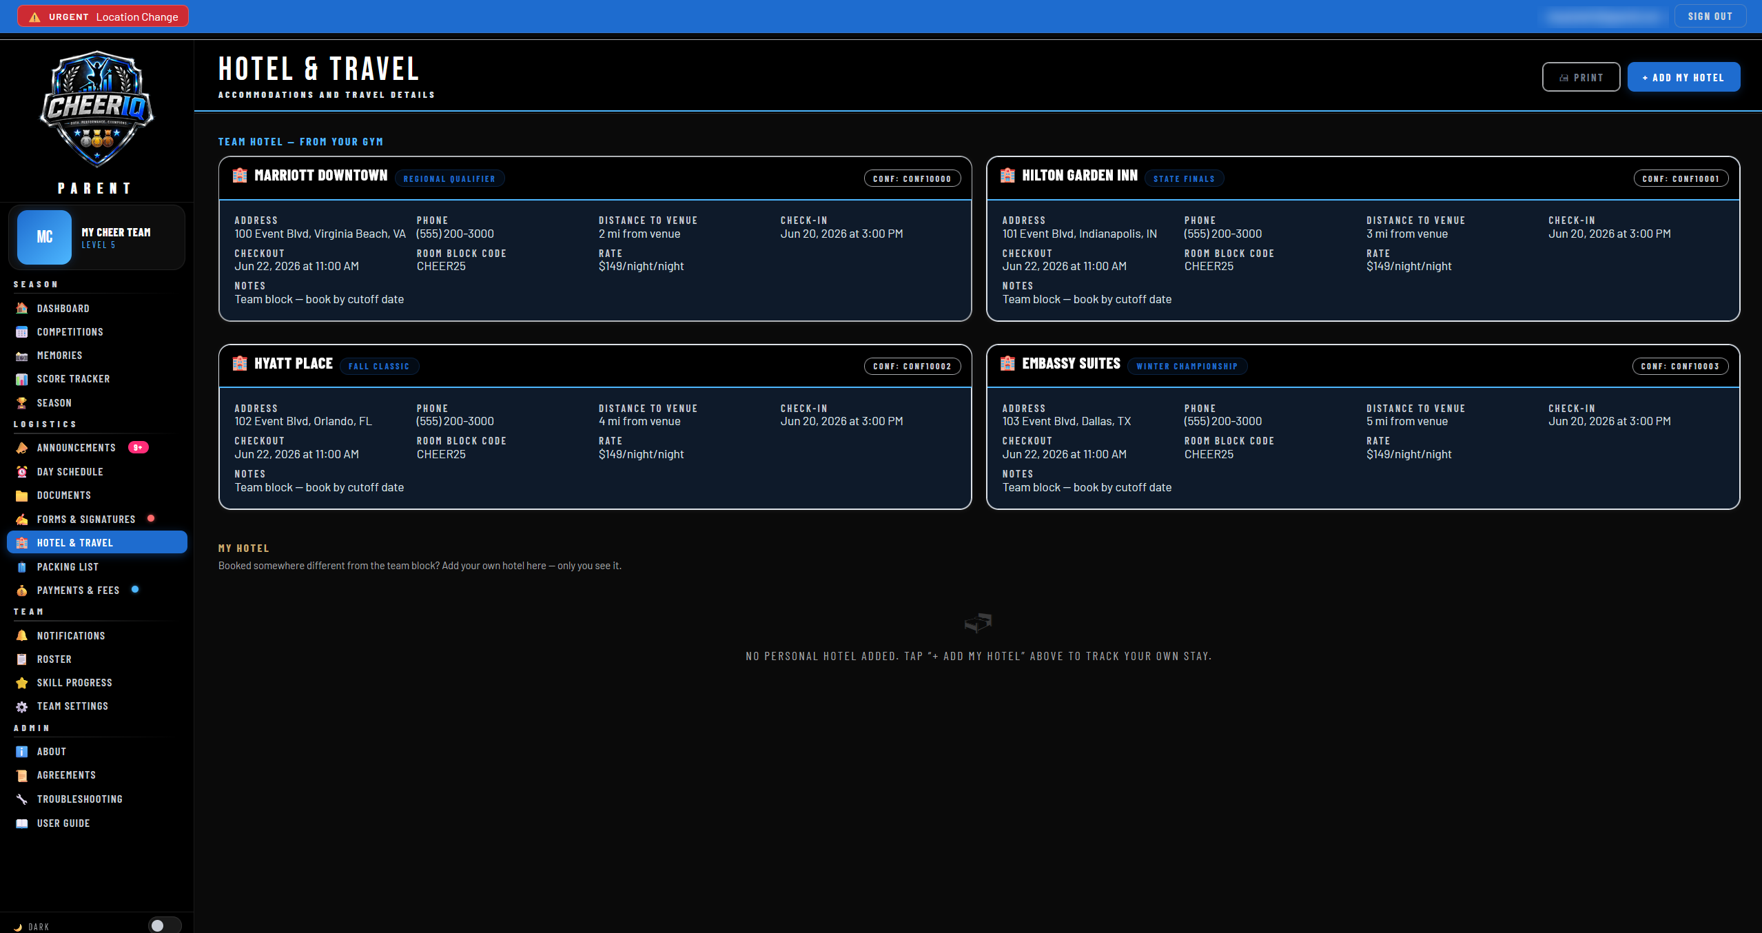
Task: Click the empty-state bed icon
Action: (x=978, y=623)
